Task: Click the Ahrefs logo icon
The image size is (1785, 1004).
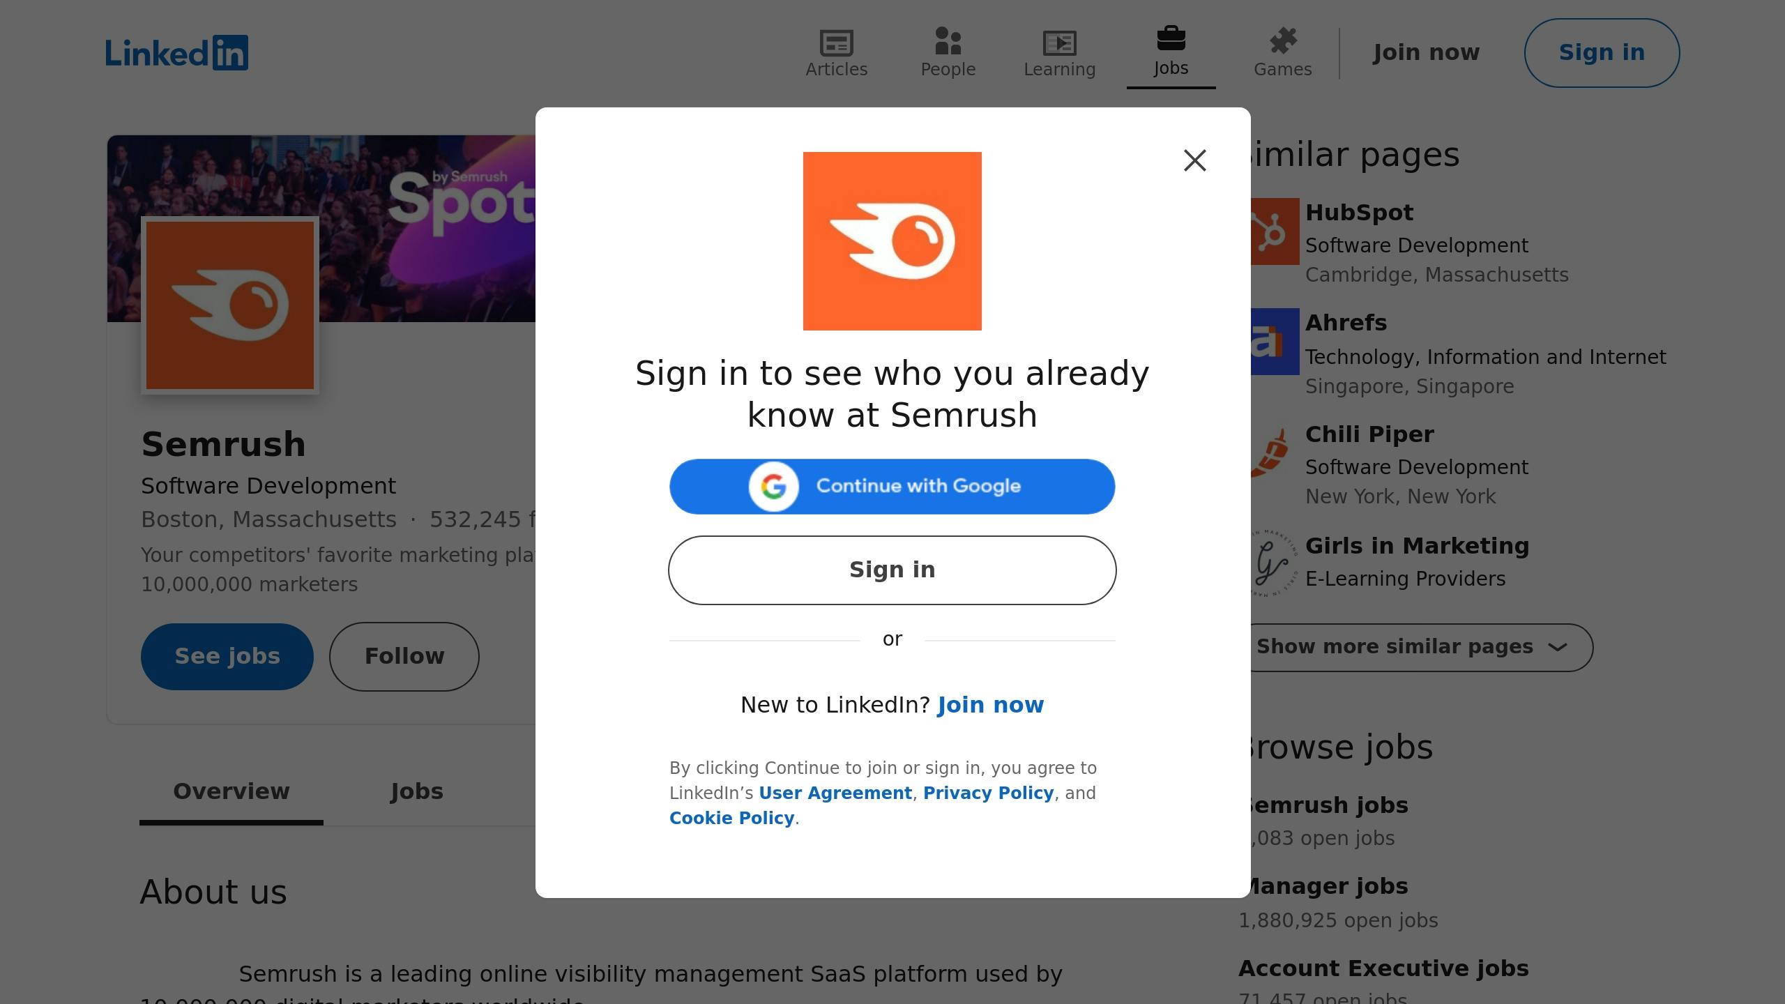Action: (x=1275, y=342)
